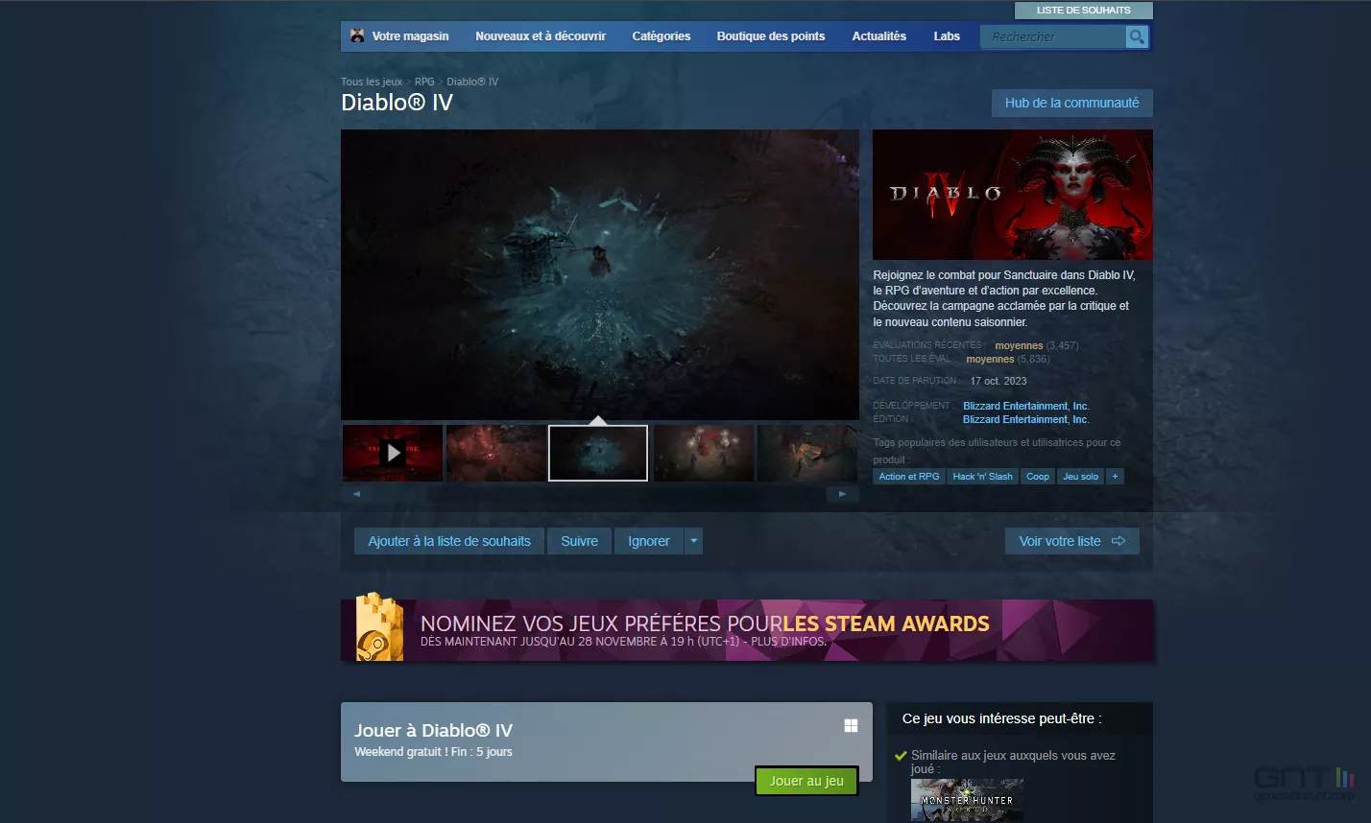1371x823 pixels.
Task: Click the main gameplay screenshot preview
Action: [x=600, y=274]
